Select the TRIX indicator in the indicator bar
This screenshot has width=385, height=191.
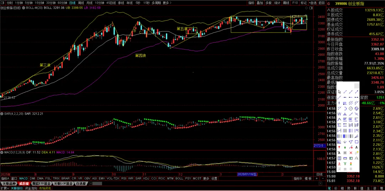[x=56, y=179]
